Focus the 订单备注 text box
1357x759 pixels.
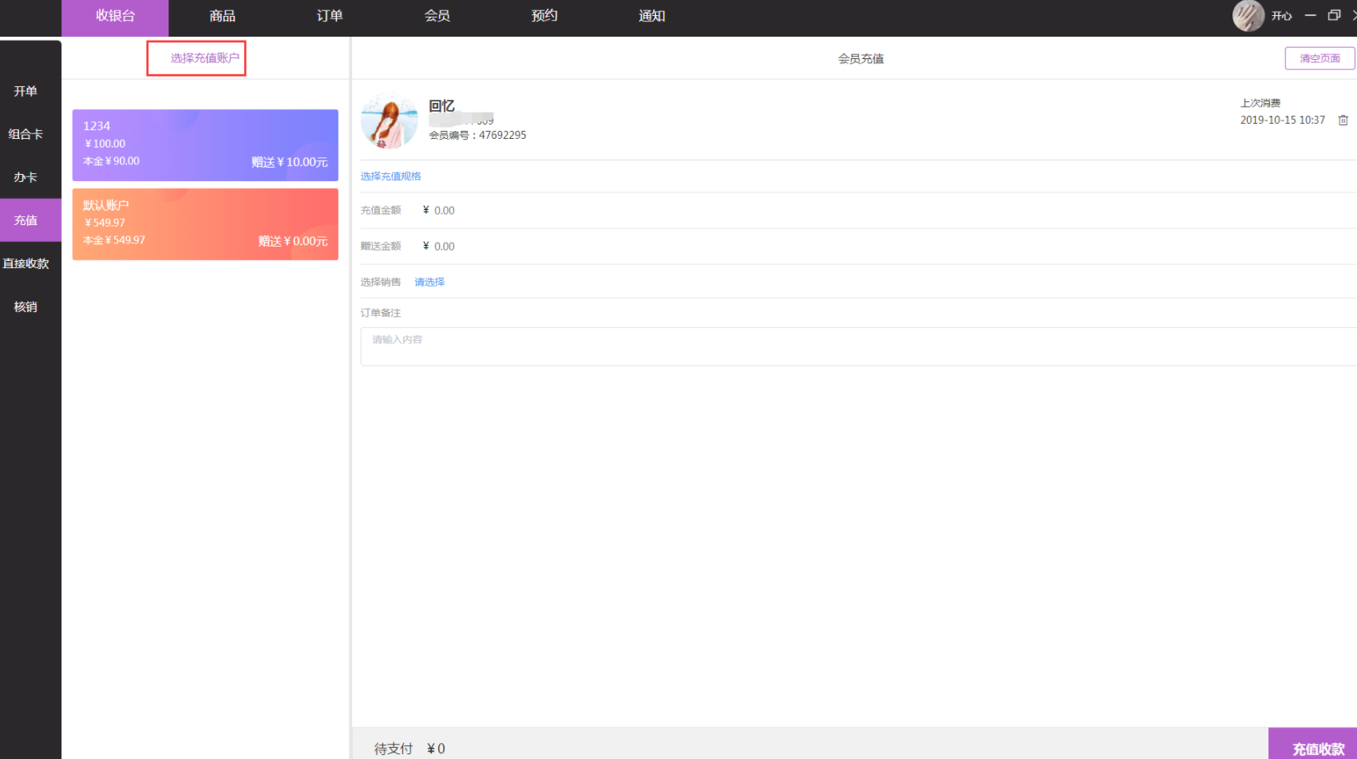(858, 346)
